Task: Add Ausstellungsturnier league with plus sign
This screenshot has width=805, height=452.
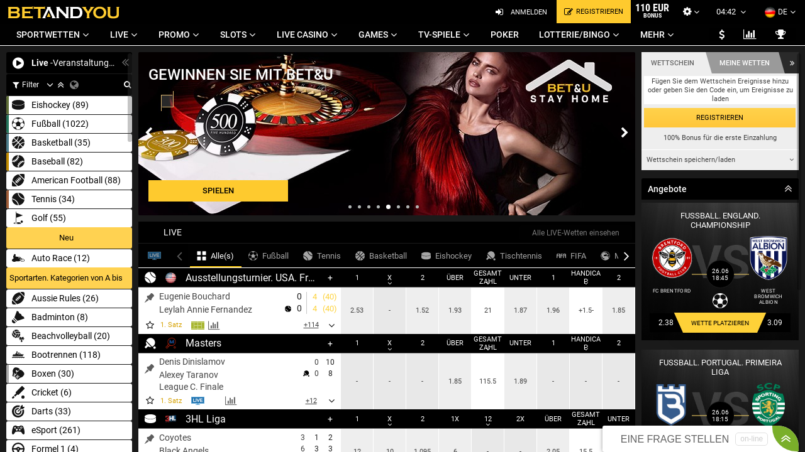Action: (330, 277)
